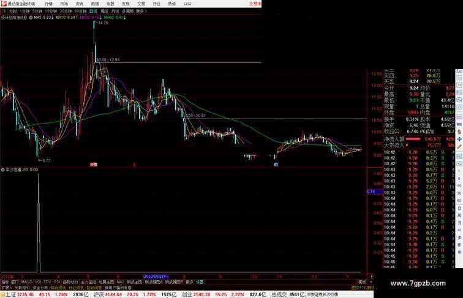Click the 周 period button in right sidebar
Viewport: 463px width, 298px height.
point(459,215)
